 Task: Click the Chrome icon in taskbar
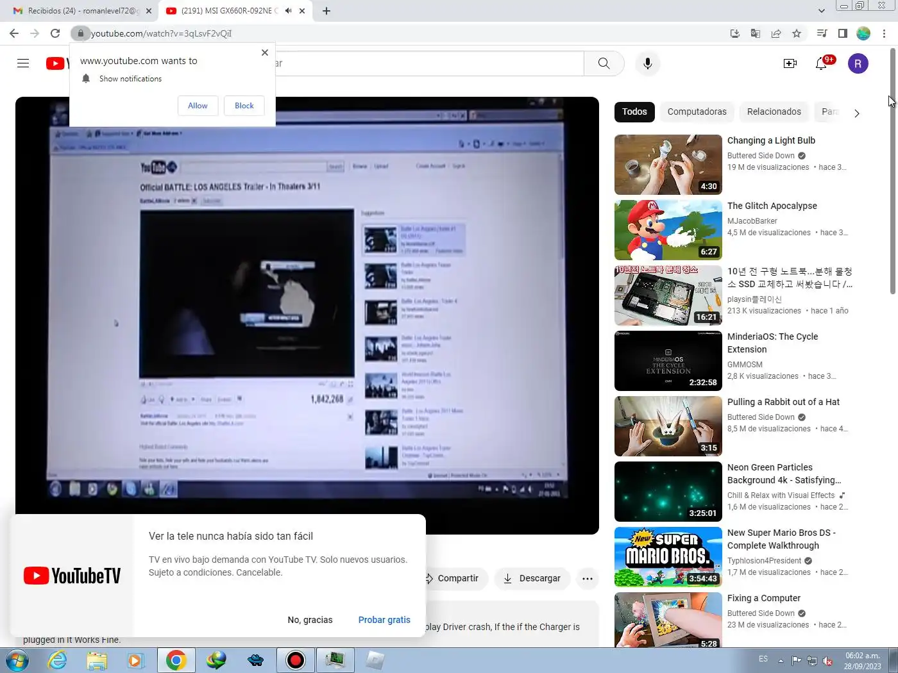[176, 660]
